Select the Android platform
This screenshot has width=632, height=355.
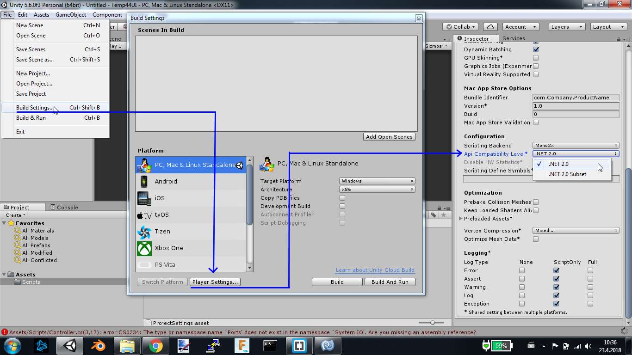tap(191, 181)
